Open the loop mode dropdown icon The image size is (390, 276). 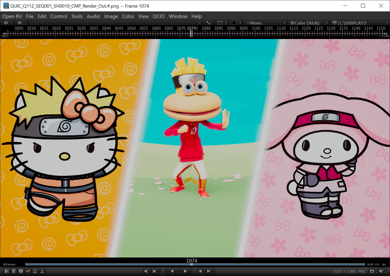pyautogui.click(x=373, y=271)
